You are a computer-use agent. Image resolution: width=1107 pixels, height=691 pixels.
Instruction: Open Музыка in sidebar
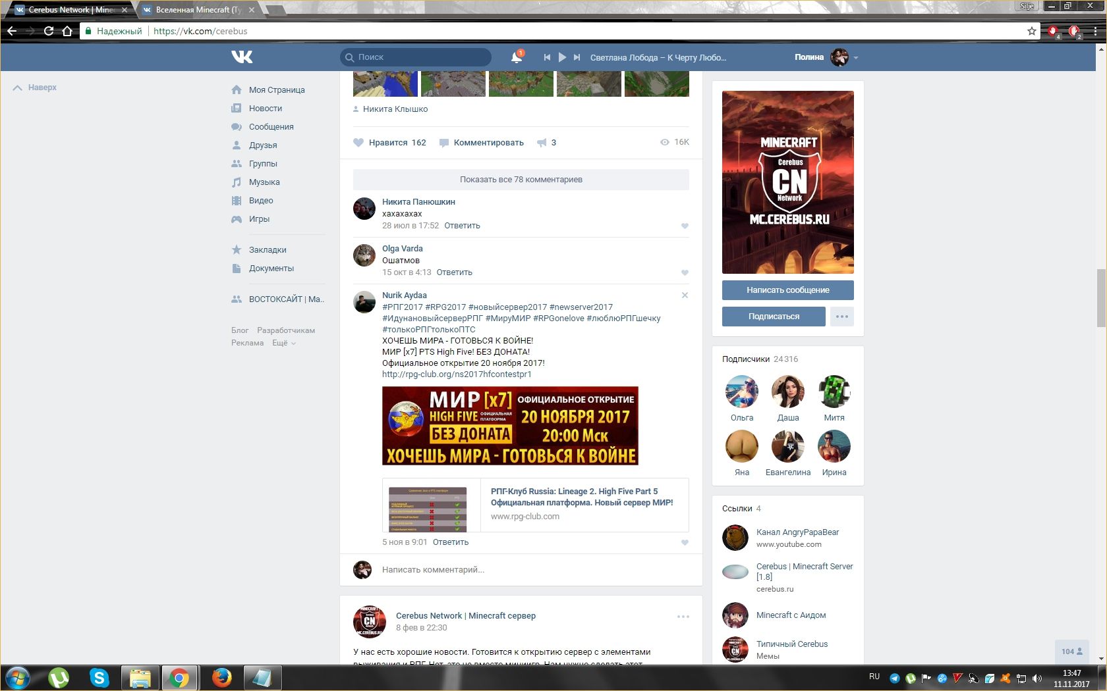(x=264, y=182)
